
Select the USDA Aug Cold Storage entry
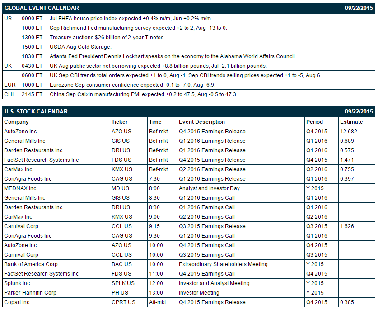(x=80, y=47)
